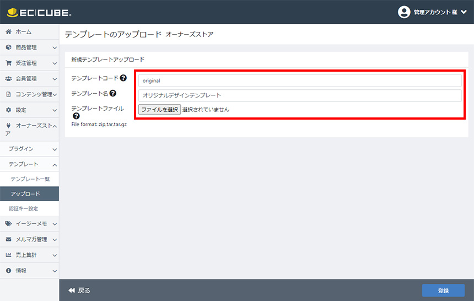The height and width of the screenshot is (301, 474).
Task: Click the help icon beside テンプレートコード
Action: pos(123,78)
